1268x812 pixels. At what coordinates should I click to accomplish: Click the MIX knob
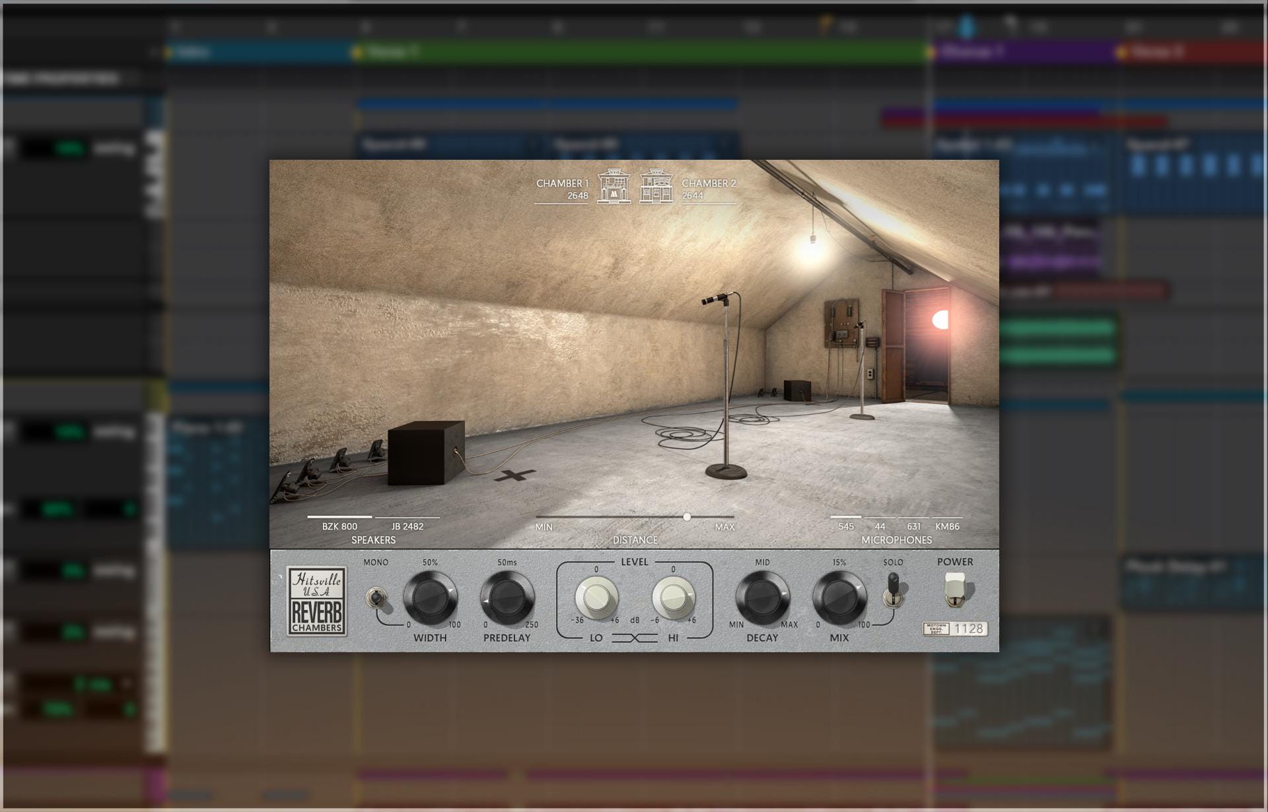pyautogui.click(x=839, y=598)
